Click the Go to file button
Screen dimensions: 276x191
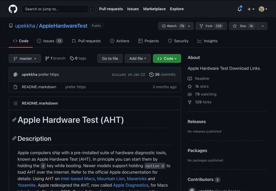click(110, 58)
